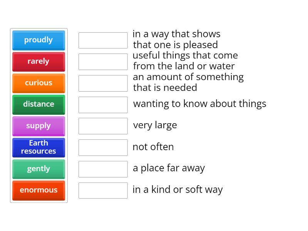The height and width of the screenshot is (231, 308).
Task: Select the answer box for 'not often'
Action: [x=103, y=147]
